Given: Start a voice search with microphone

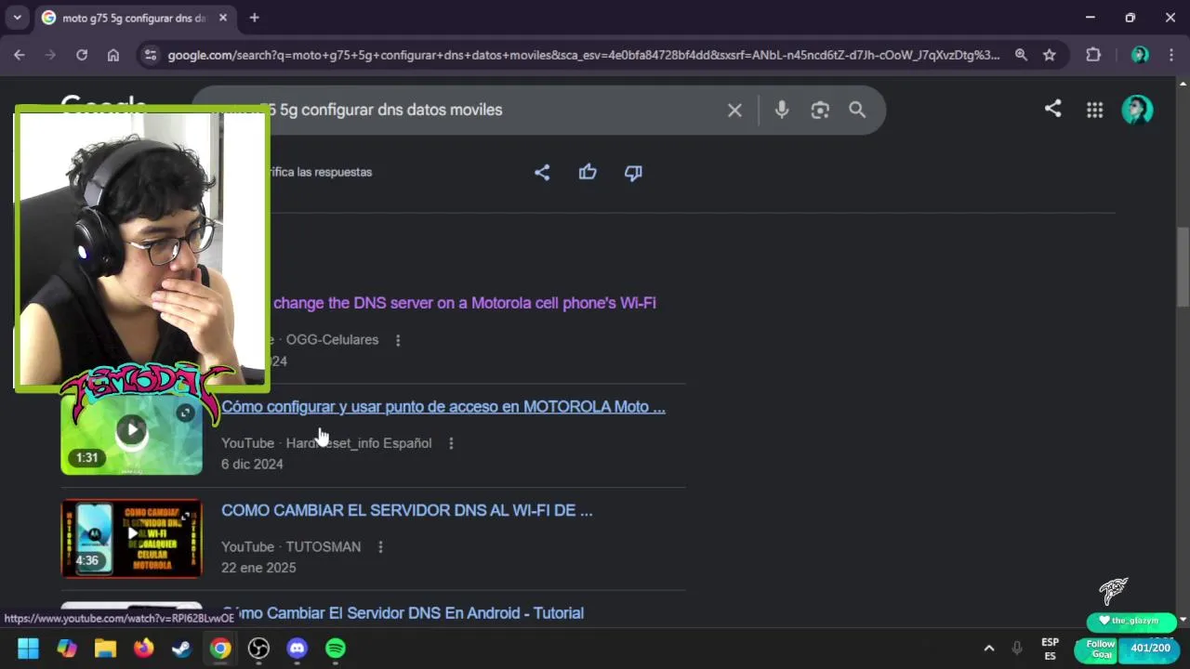Looking at the screenshot, I should pos(782,110).
